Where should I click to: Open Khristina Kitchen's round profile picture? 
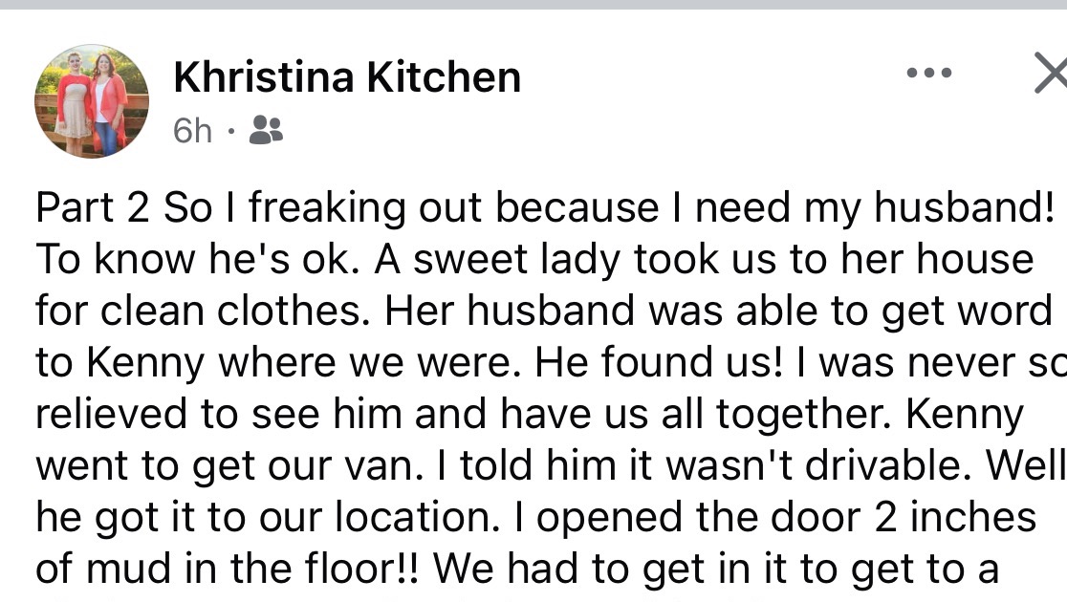[92, 101]
